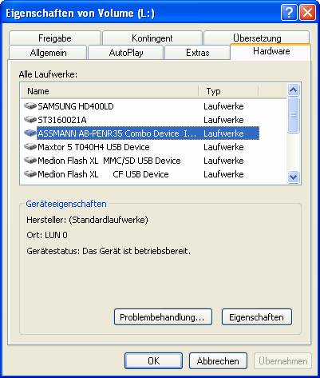Click the Medion Flash XL CF drive icon
The height and width of the screenshot is (378, 320).
(30, 174)
